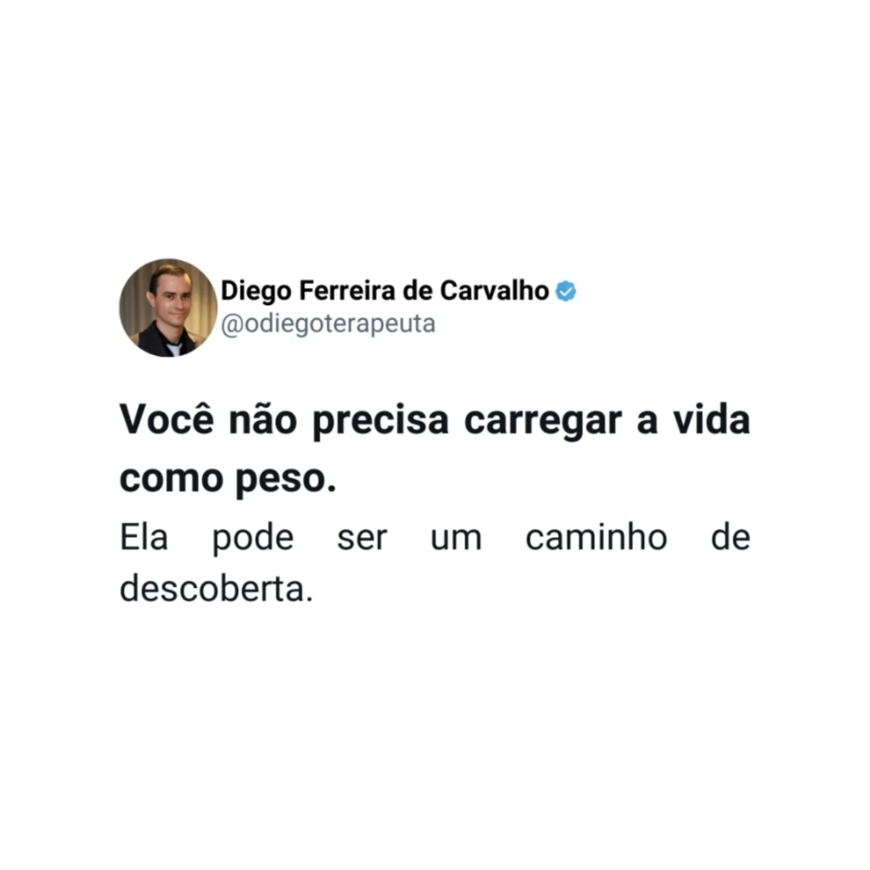The width and height of the screenshot is (870, 870).
Task: Click the word 'caminho' in body text
Action: [x=596, y=537]
